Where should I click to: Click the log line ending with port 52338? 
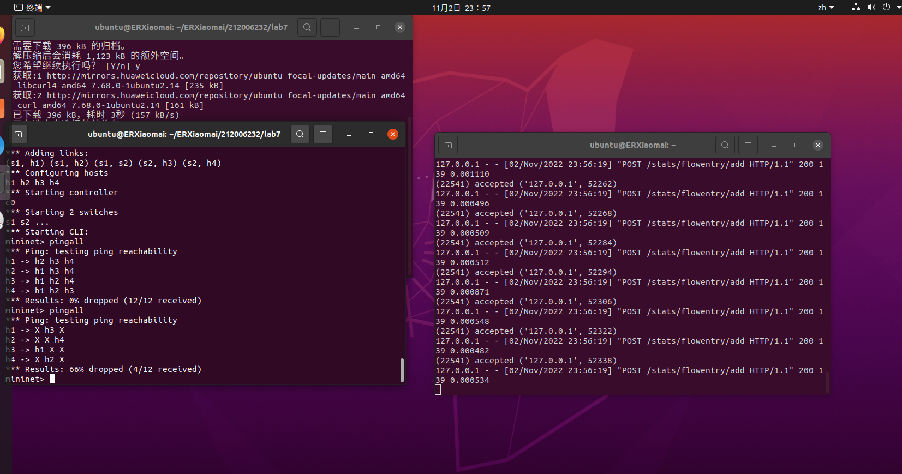pos(526,361)
